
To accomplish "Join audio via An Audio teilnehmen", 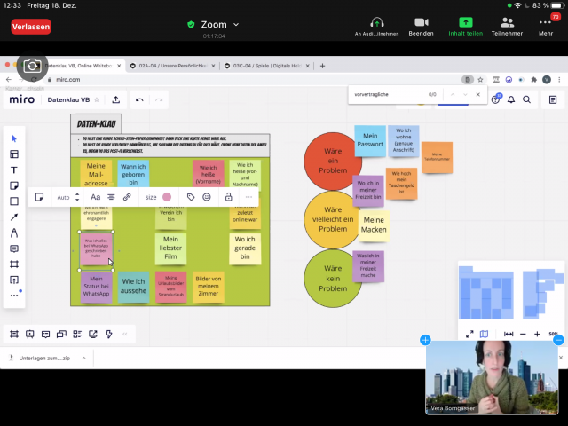I will (x=376, y=27).
